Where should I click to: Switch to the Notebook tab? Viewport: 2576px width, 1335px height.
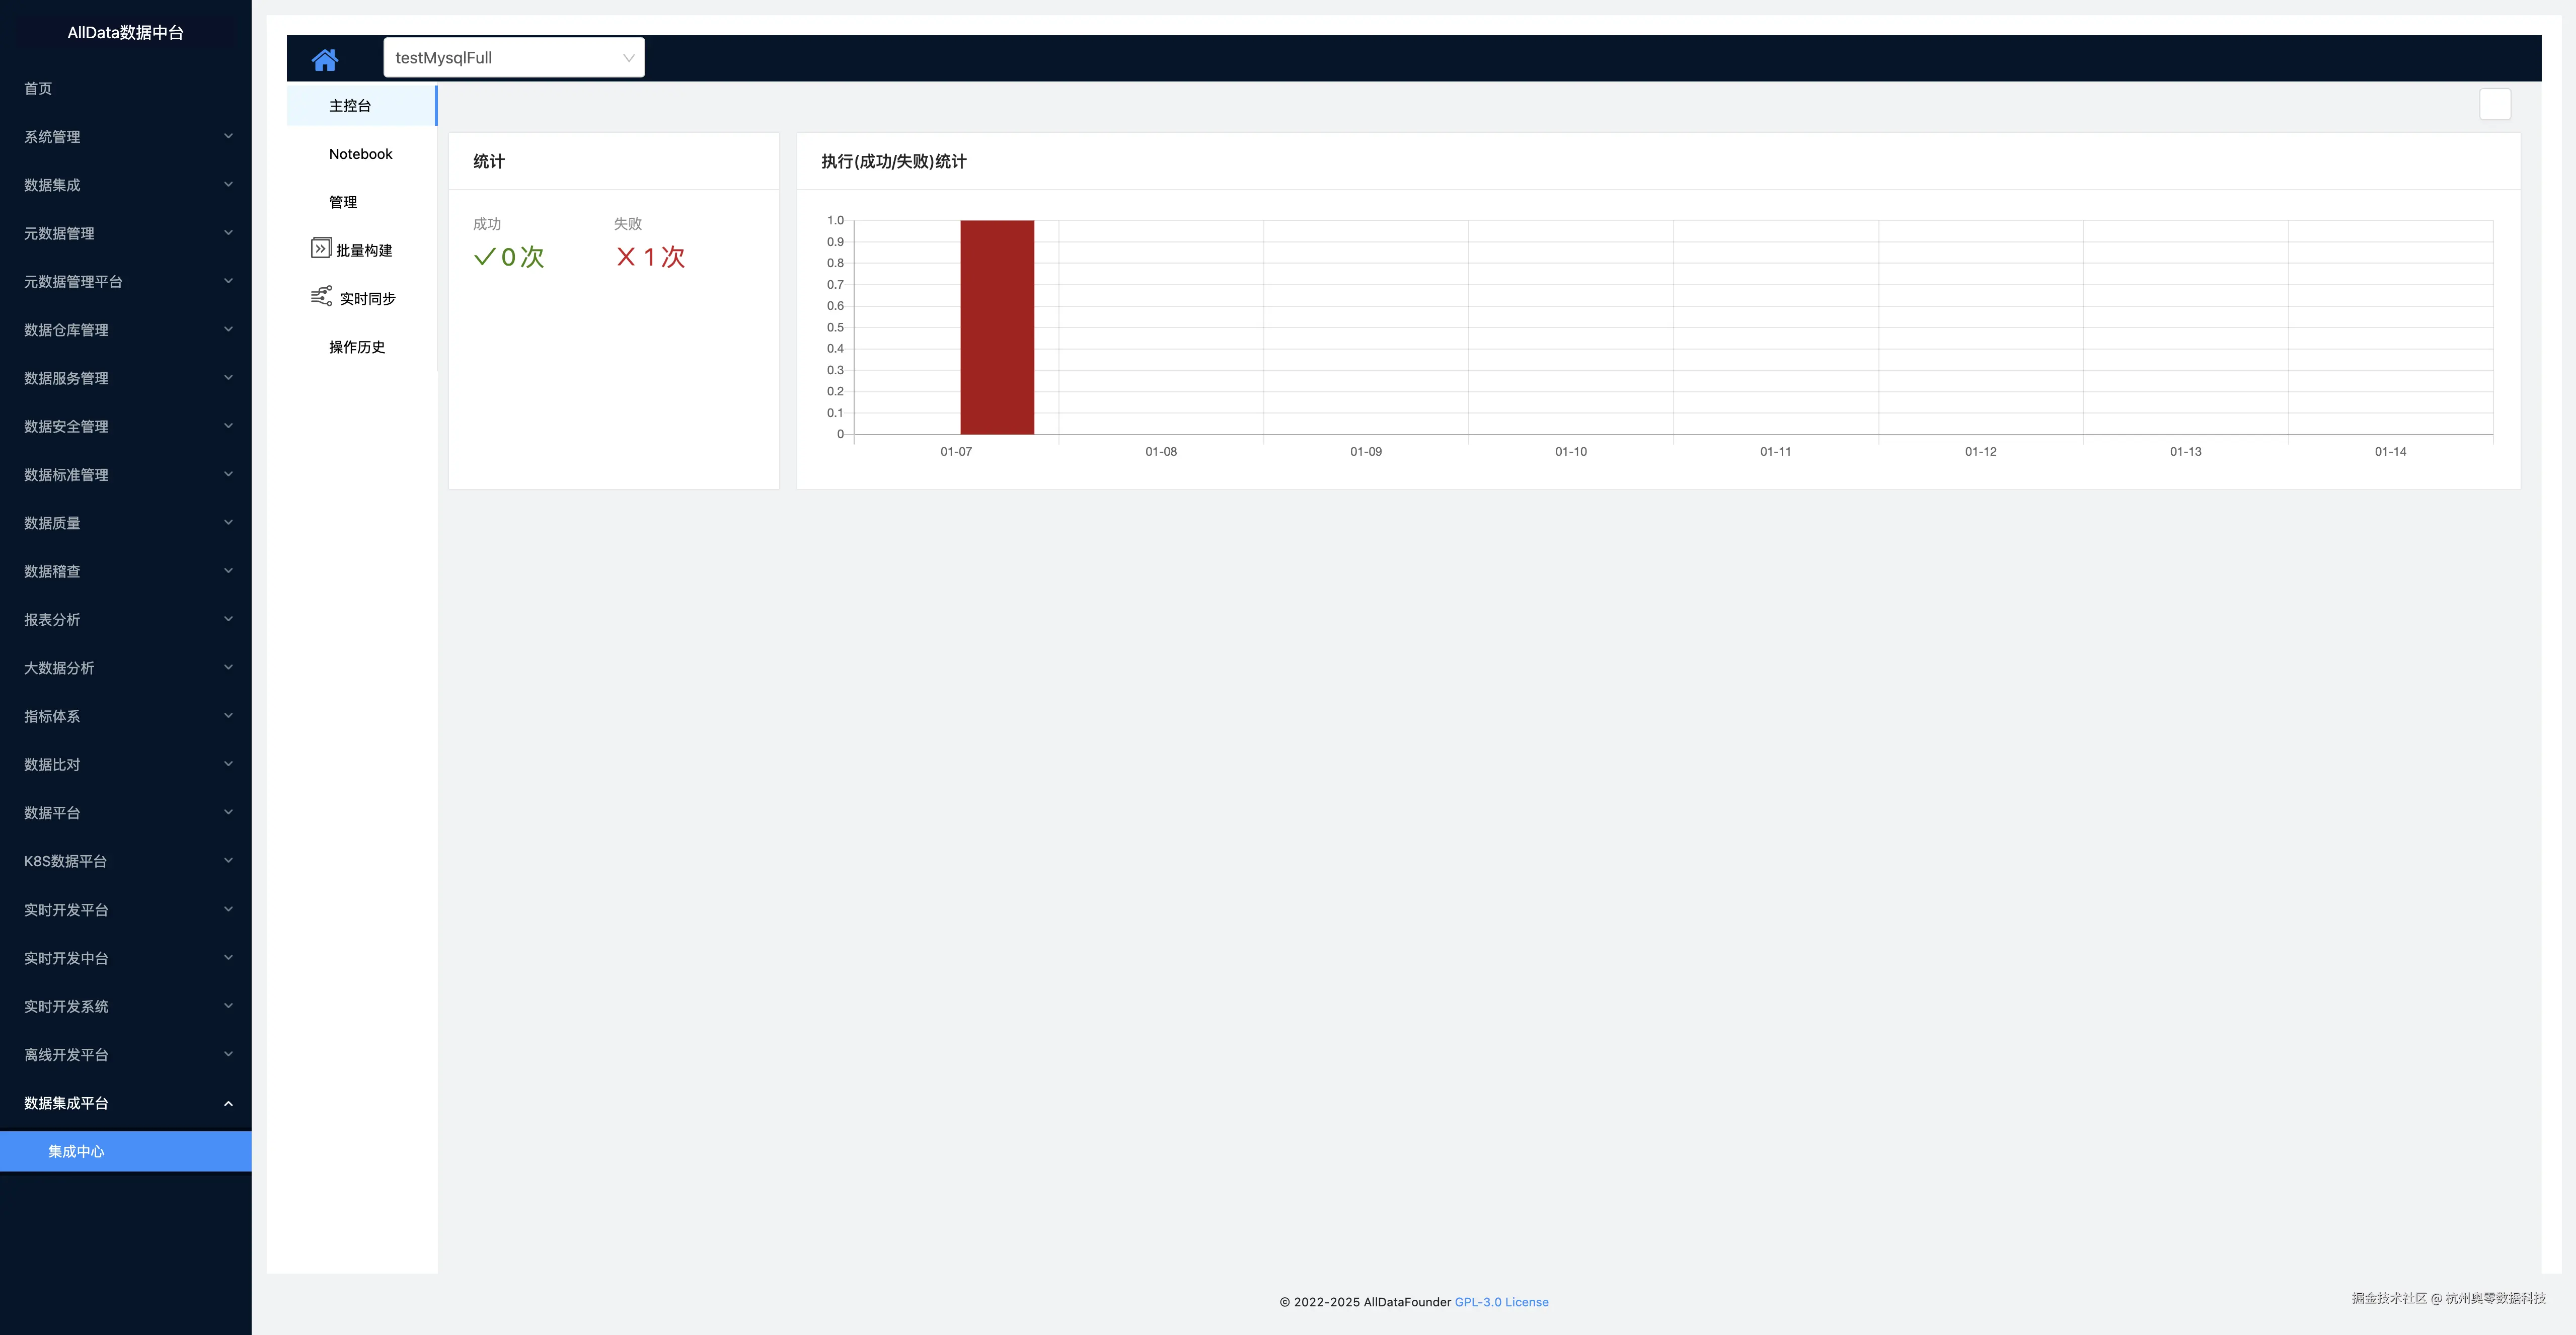(x=361, y=154)
